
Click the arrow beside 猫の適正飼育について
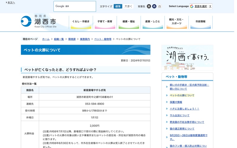coord(167,129)
